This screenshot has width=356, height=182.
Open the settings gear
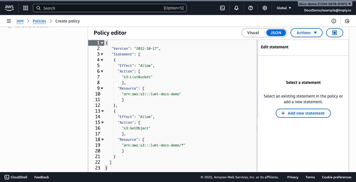pyautogui.click(x=265, y=8)
